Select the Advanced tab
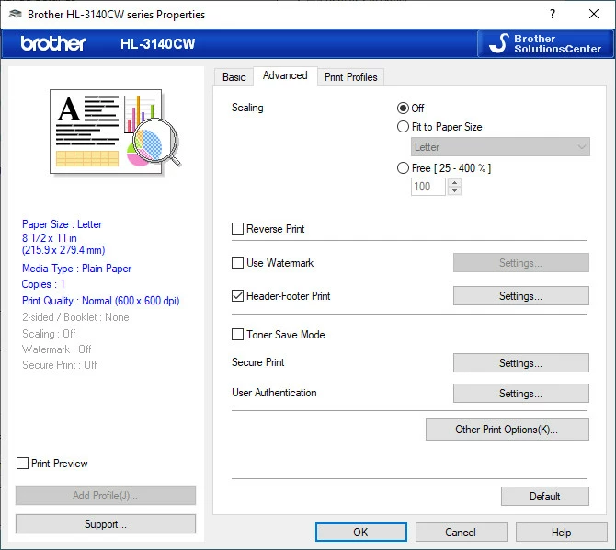 [x=285, y=75]
